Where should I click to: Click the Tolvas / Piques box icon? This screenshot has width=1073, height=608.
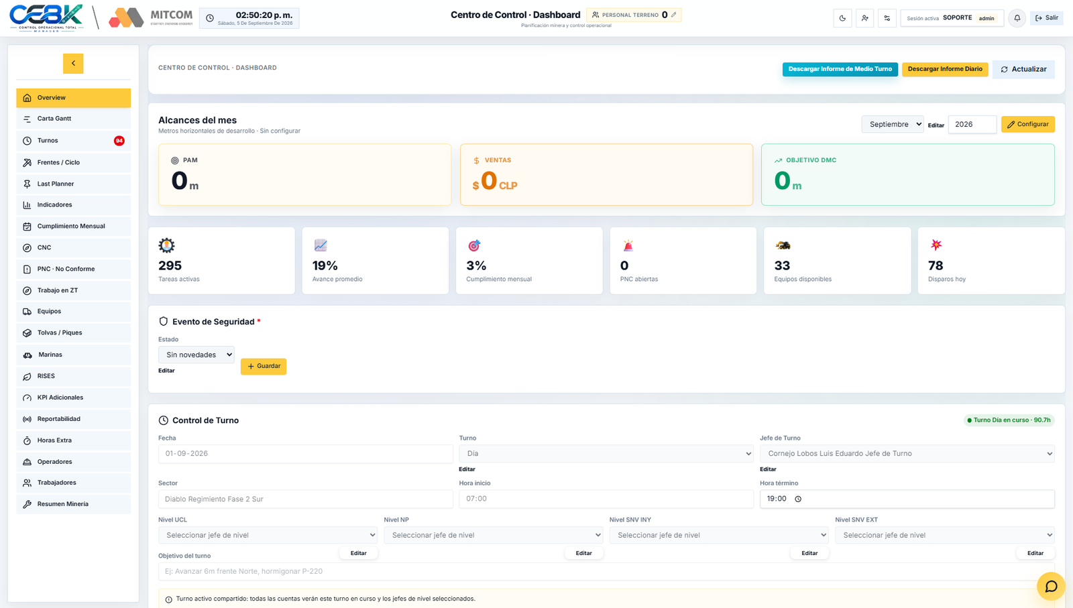click(27, 333)
